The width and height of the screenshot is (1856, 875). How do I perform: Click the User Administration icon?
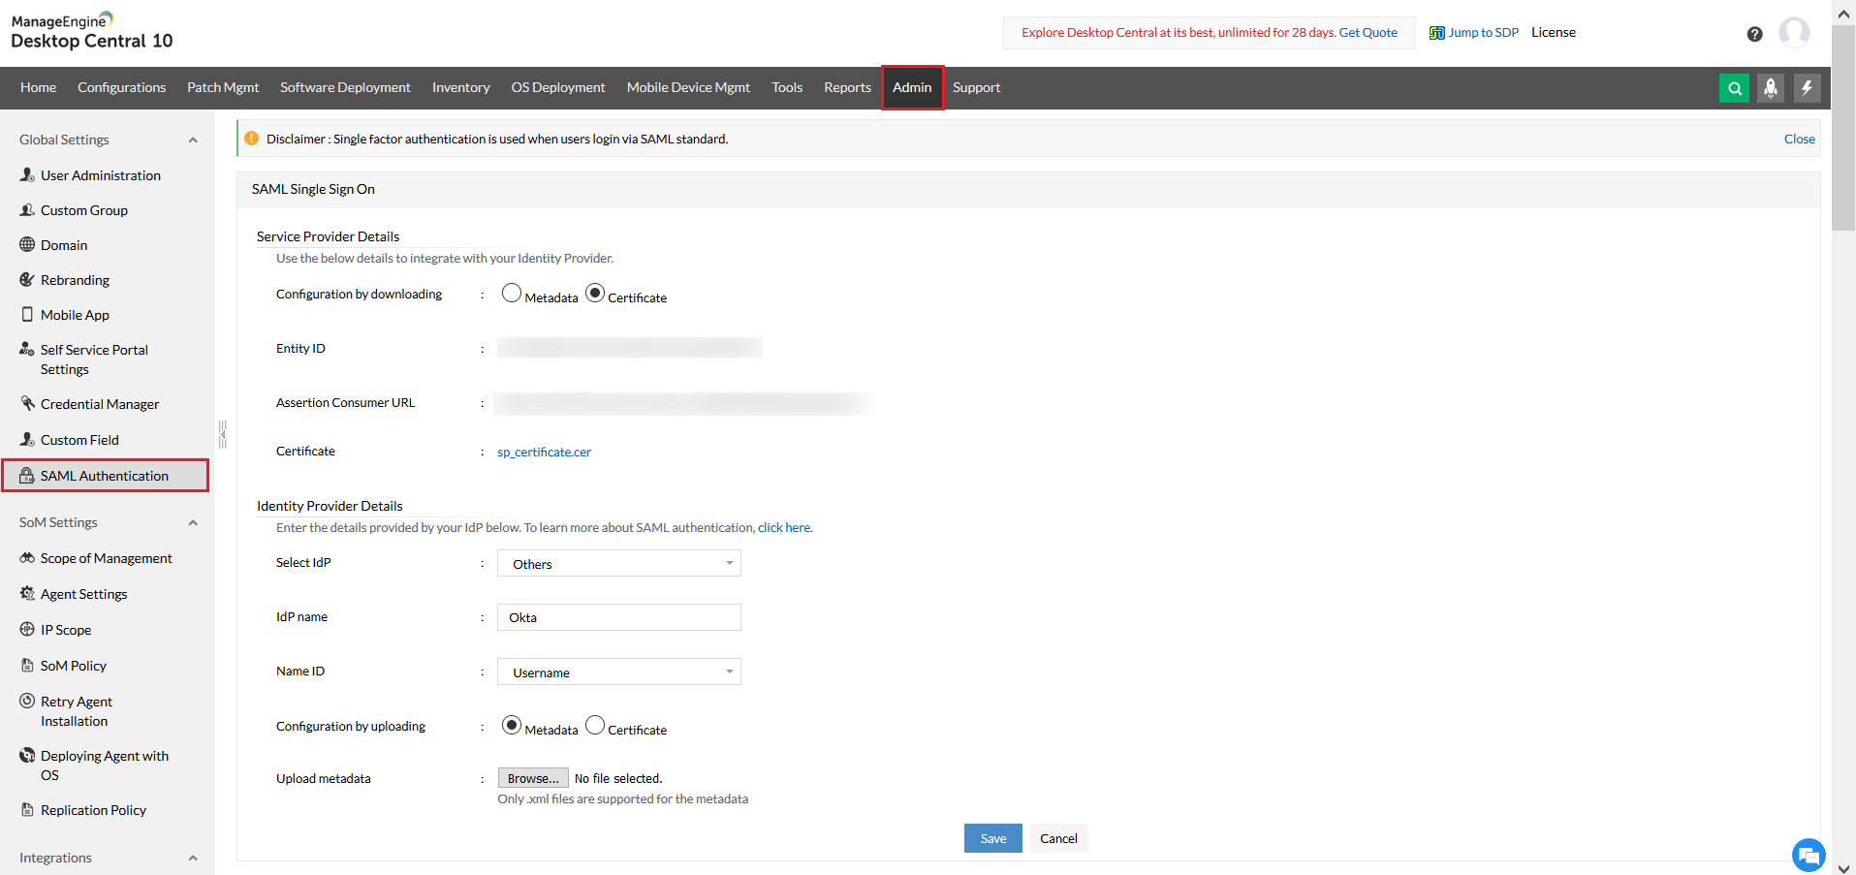point(27,175)
